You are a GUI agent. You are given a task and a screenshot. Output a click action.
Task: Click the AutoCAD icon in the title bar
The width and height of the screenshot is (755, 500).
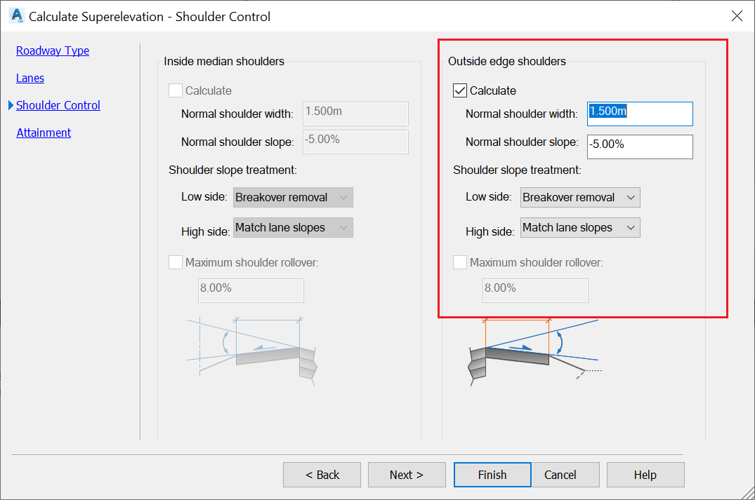tap(15, 15)
